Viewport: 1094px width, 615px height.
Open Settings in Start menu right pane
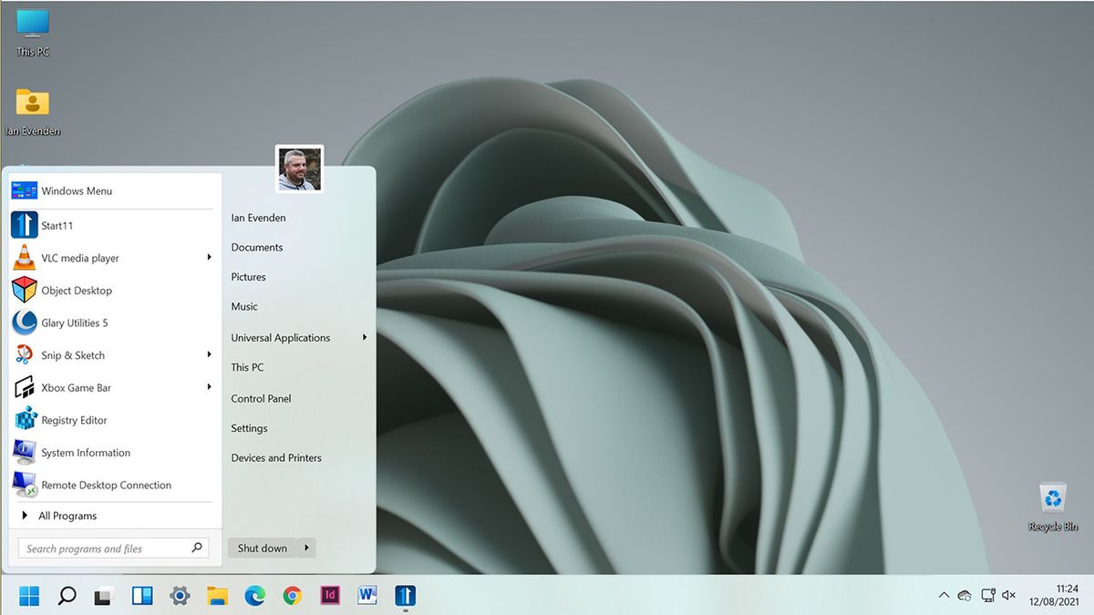tap(249, 428)
